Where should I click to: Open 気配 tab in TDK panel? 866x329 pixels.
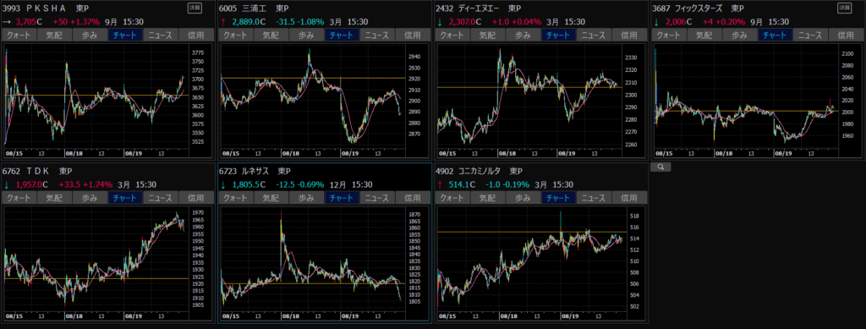[55, 198]
